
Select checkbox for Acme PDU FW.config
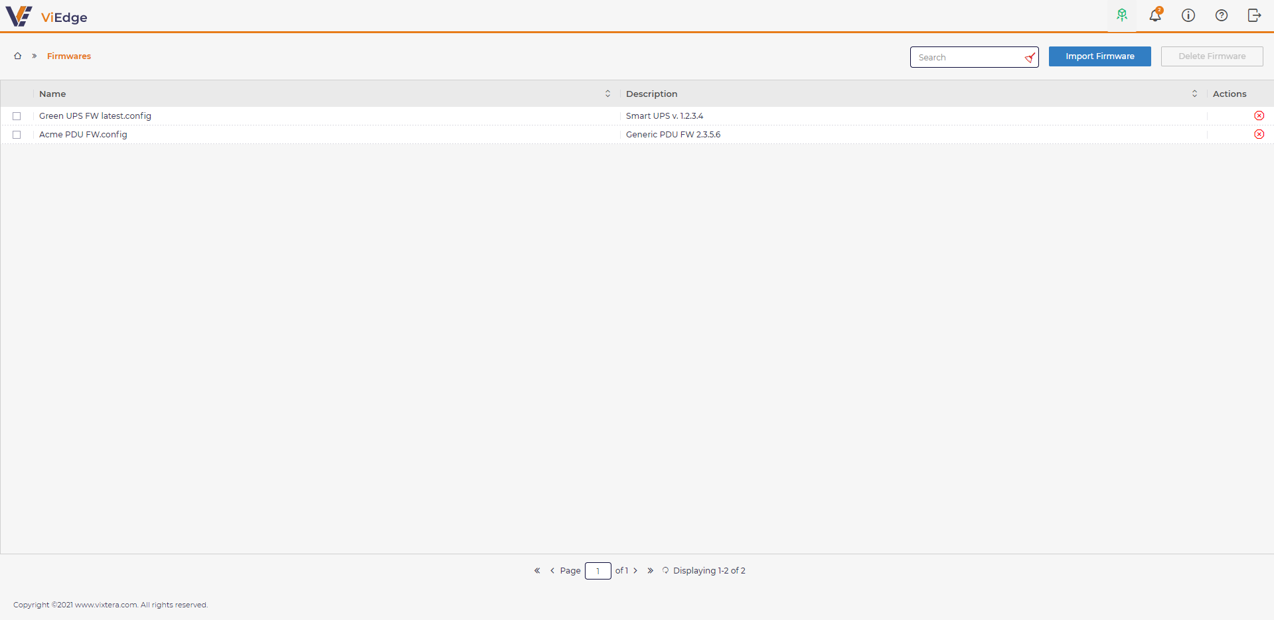click(17, 135)
